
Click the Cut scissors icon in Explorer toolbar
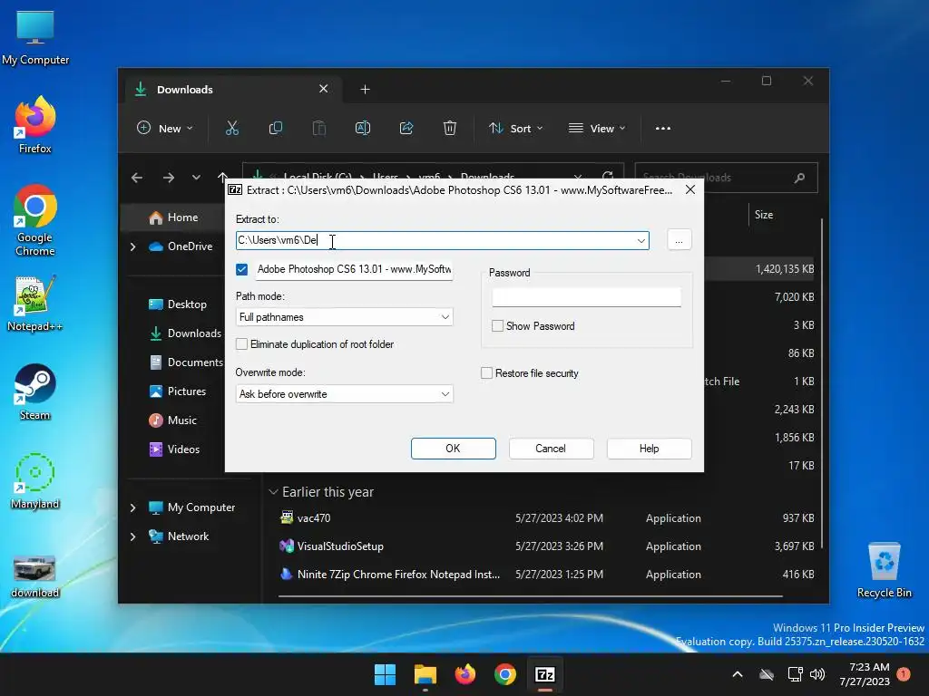232,129
